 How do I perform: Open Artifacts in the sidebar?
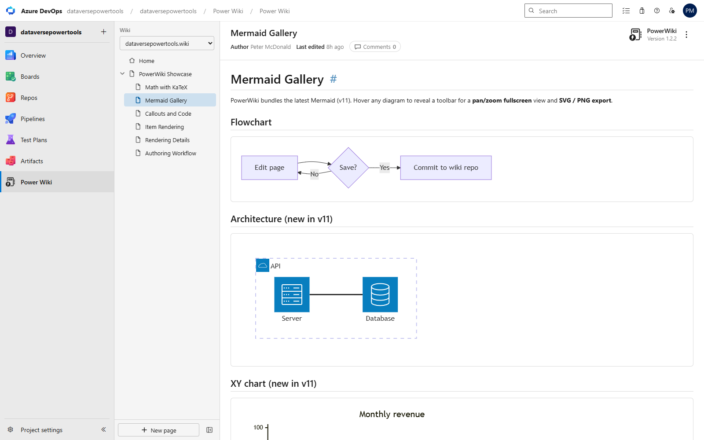pyautogui.click(x=57, y=161)
